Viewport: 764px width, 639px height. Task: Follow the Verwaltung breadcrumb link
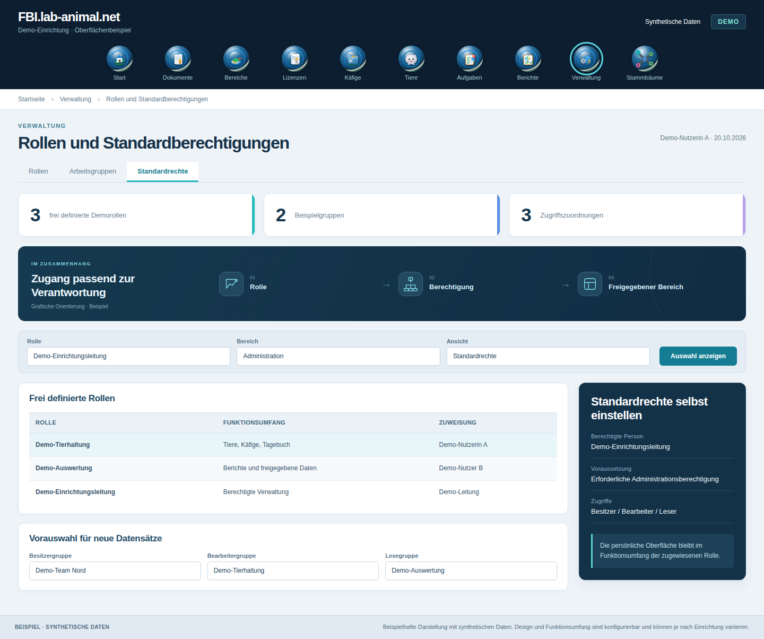point(75,99)
